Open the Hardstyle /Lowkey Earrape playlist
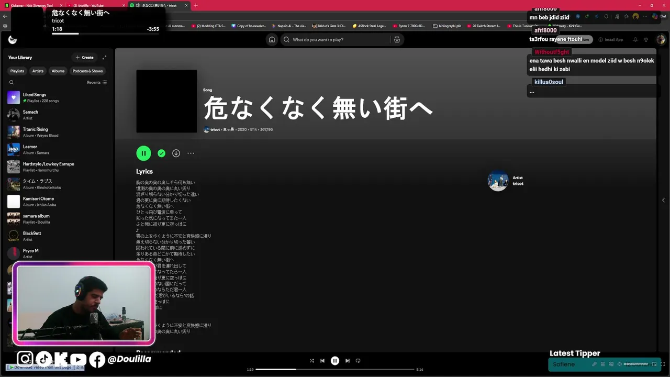The image size is (670, 377). point(58,167)
